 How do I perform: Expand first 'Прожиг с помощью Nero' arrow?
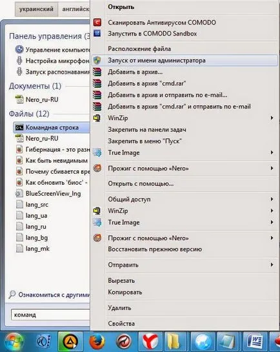[272, 168]
